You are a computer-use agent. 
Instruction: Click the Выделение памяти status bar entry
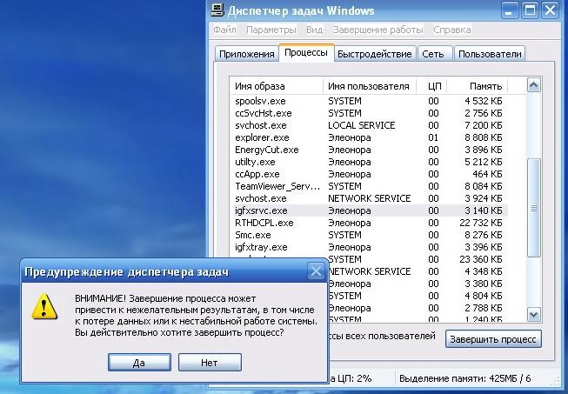pos(465,379)
